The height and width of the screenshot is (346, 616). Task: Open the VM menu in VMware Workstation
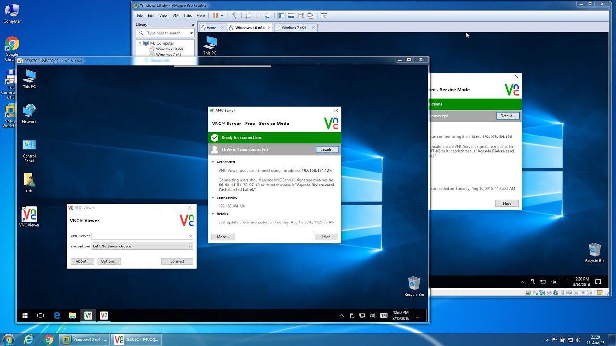[x=175, y=15]
